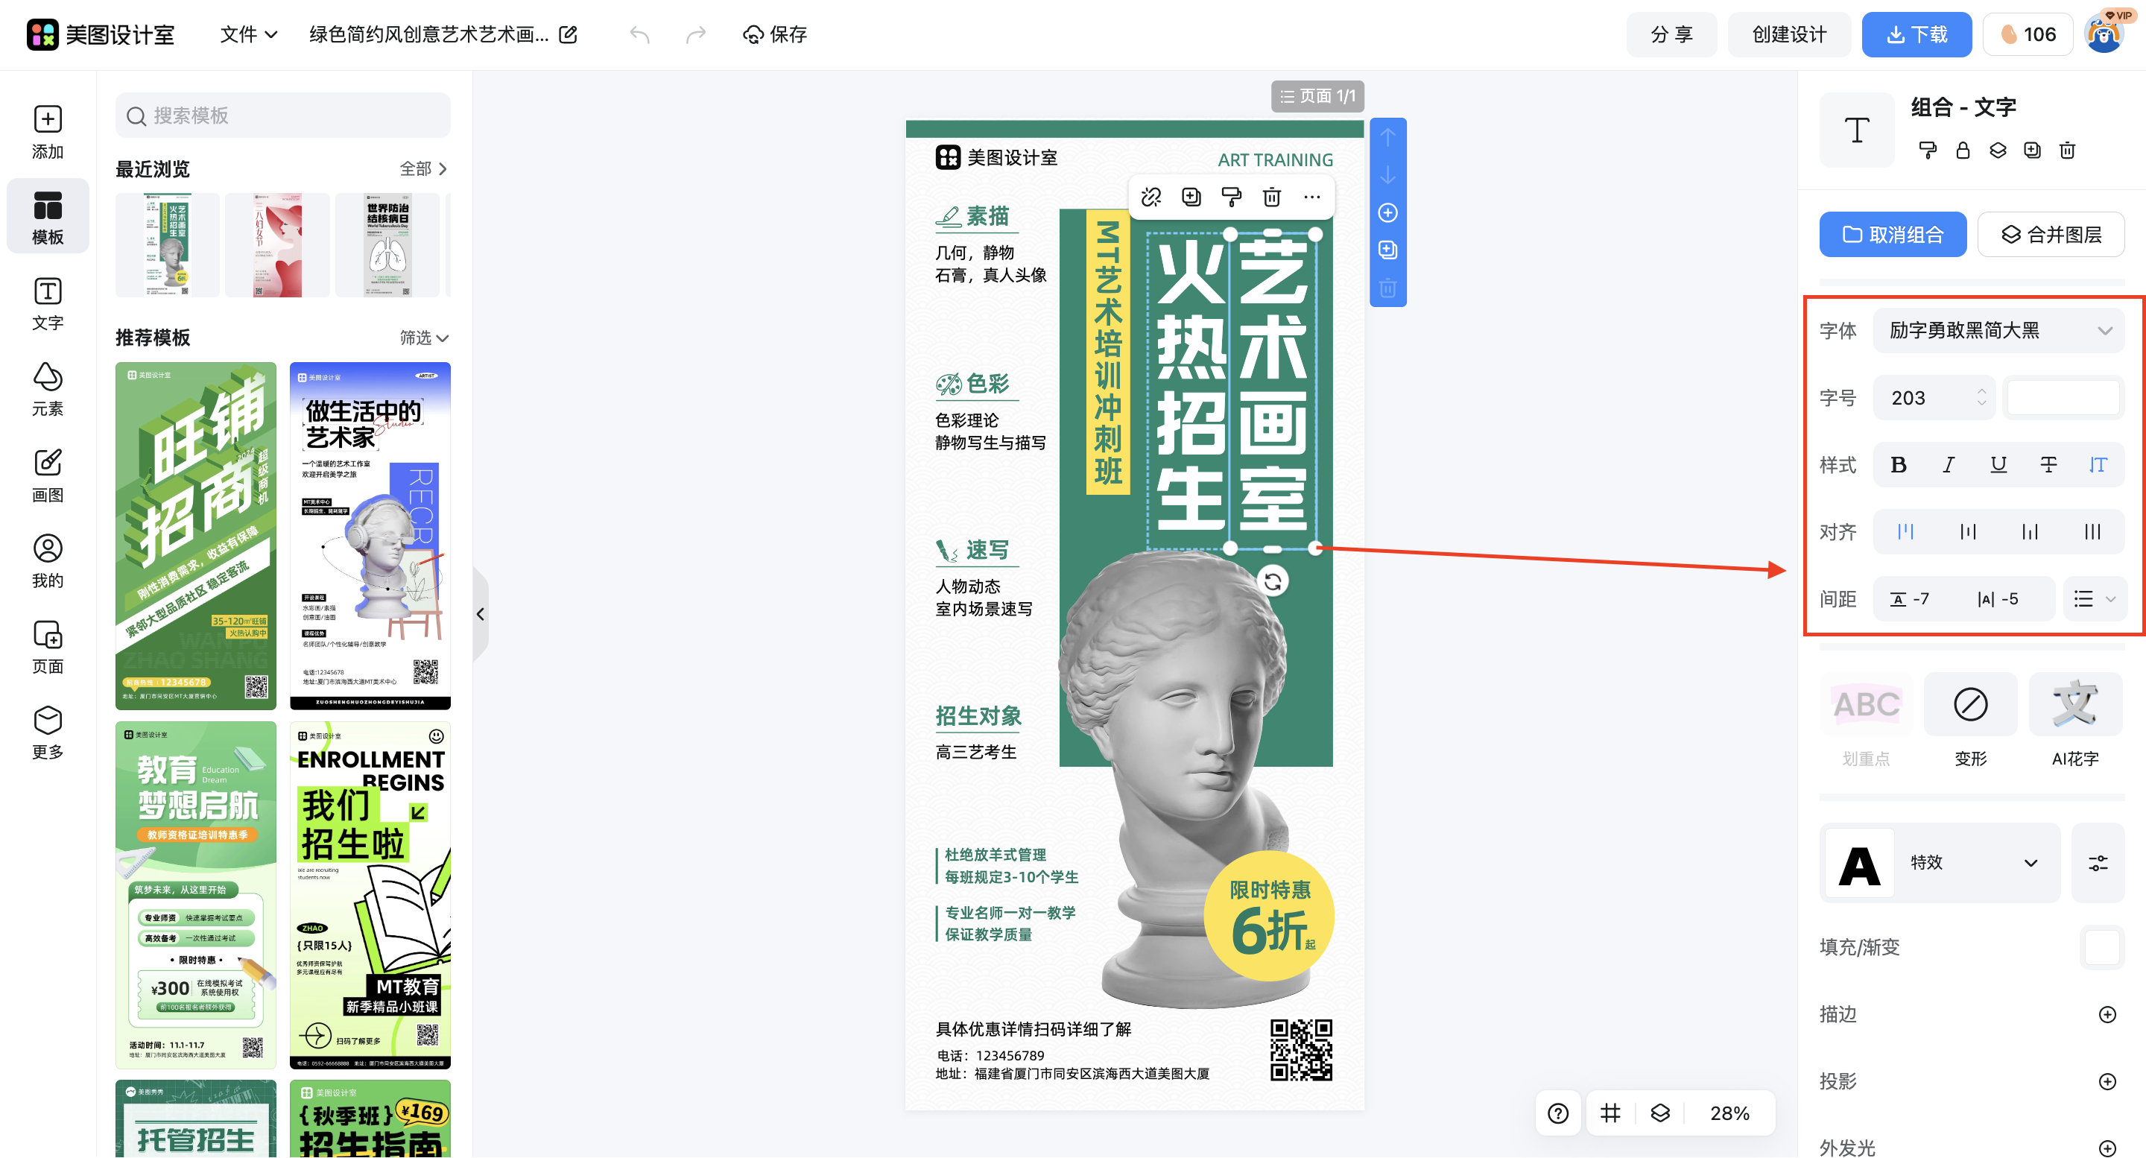Open the 元素 panel
This screenshot has height=1158, width=2146.
pyautogui.click(x=48, y=389)
